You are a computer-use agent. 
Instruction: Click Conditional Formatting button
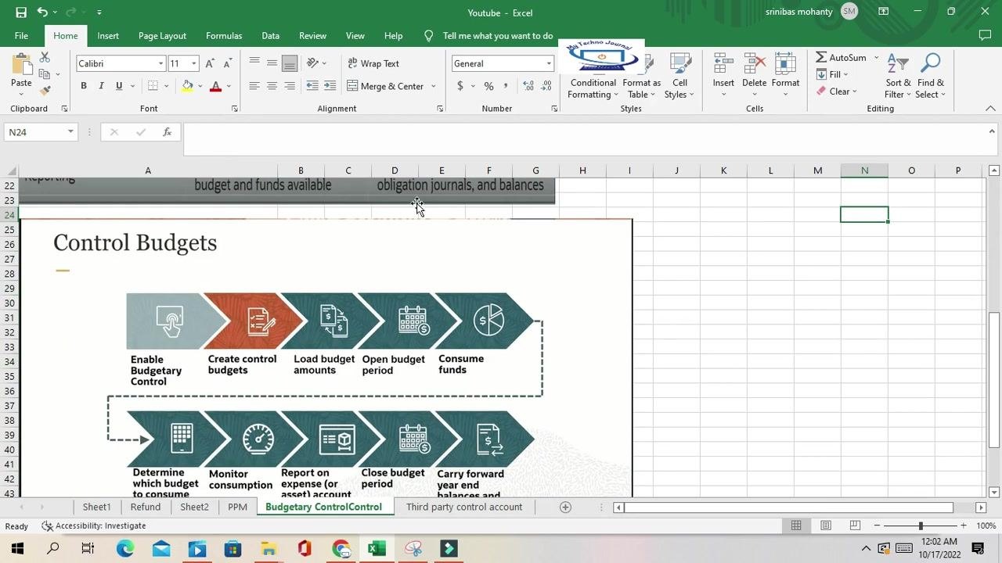593,76
